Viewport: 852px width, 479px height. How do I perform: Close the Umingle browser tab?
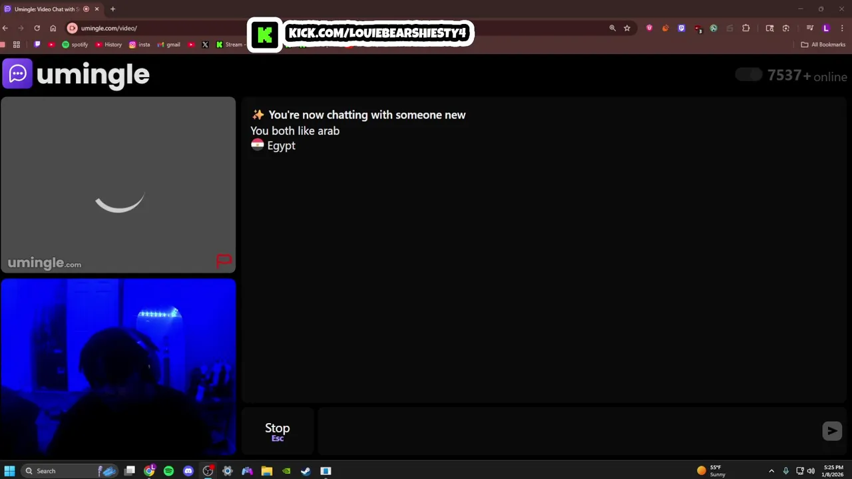click(97, 9)
